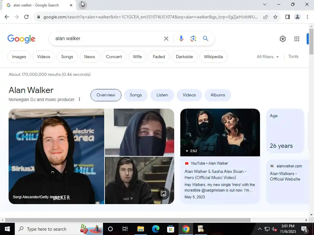Reload the page with refresh icon

(x=26, y=17)
